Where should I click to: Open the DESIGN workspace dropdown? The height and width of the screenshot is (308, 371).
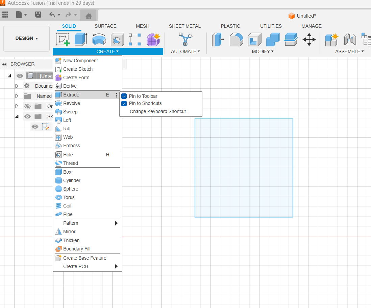point(26,38)
